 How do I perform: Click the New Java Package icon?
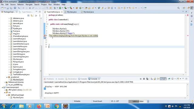pos(77,8)
